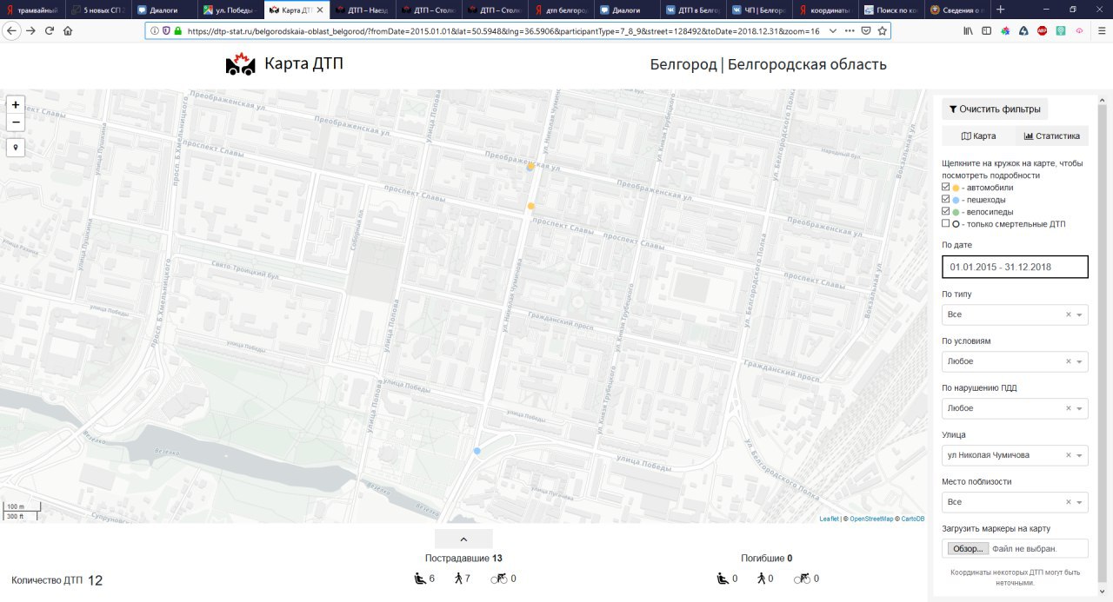Click the map locate marker button
The image size is (1113, 602).
[15, 147]
